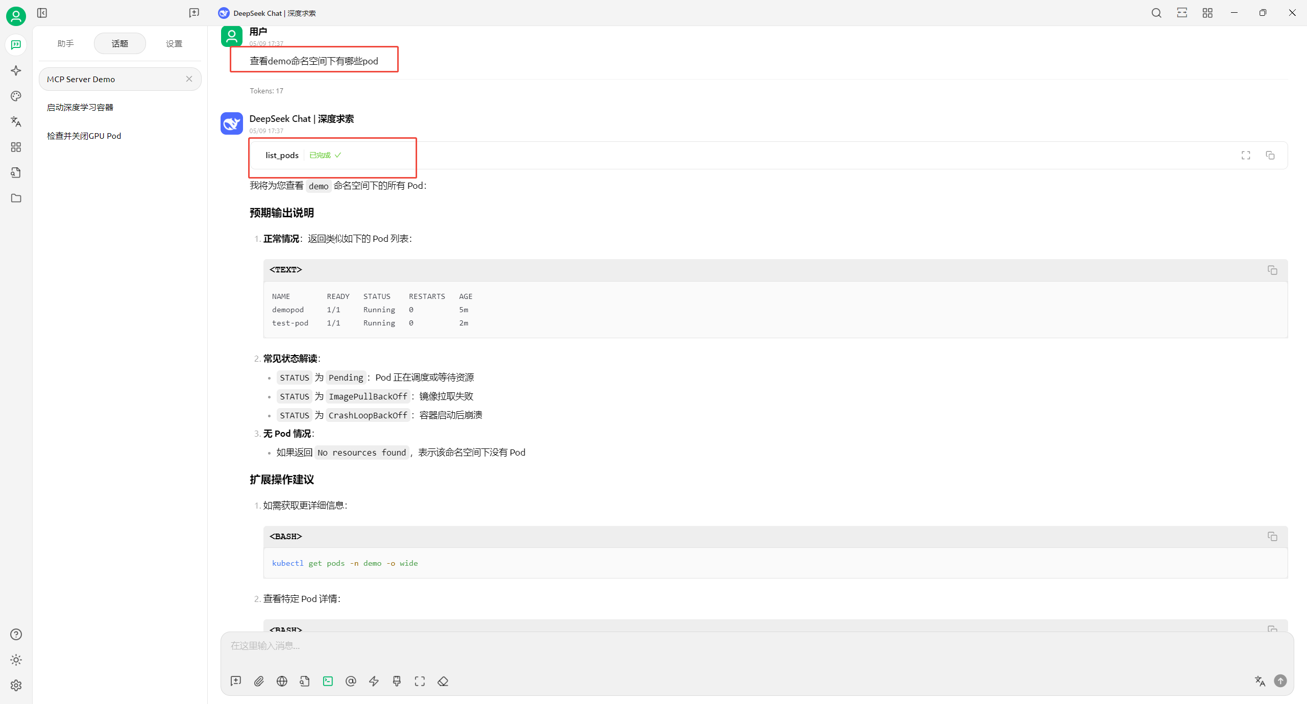
Task: Open the files folder sidebar icon
Action: point(16,198)
